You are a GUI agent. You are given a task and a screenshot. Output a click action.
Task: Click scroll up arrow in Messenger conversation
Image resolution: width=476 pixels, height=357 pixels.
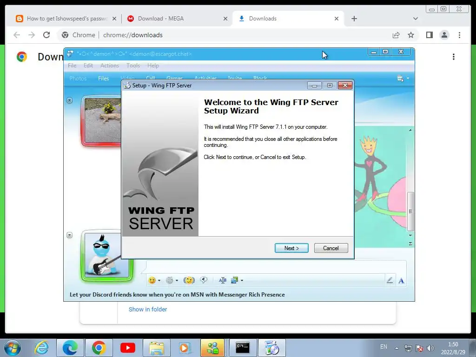pyautogui.click(x=410, y=130)
